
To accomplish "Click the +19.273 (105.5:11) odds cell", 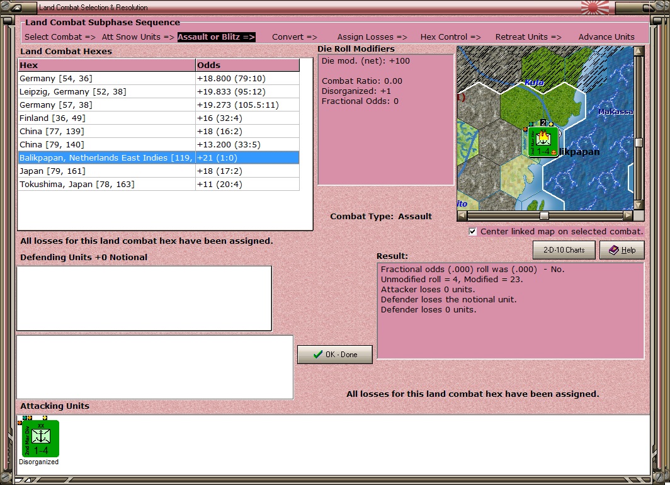I will coord(247,105).
